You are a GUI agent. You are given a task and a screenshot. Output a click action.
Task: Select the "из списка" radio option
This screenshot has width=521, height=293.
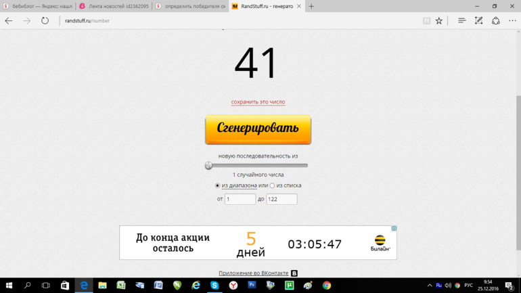point(272,185)
